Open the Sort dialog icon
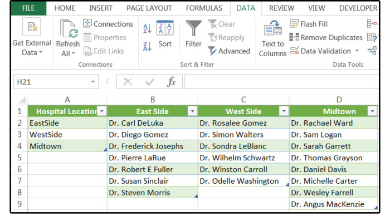 pyautogui.click(x=165, y=28)
